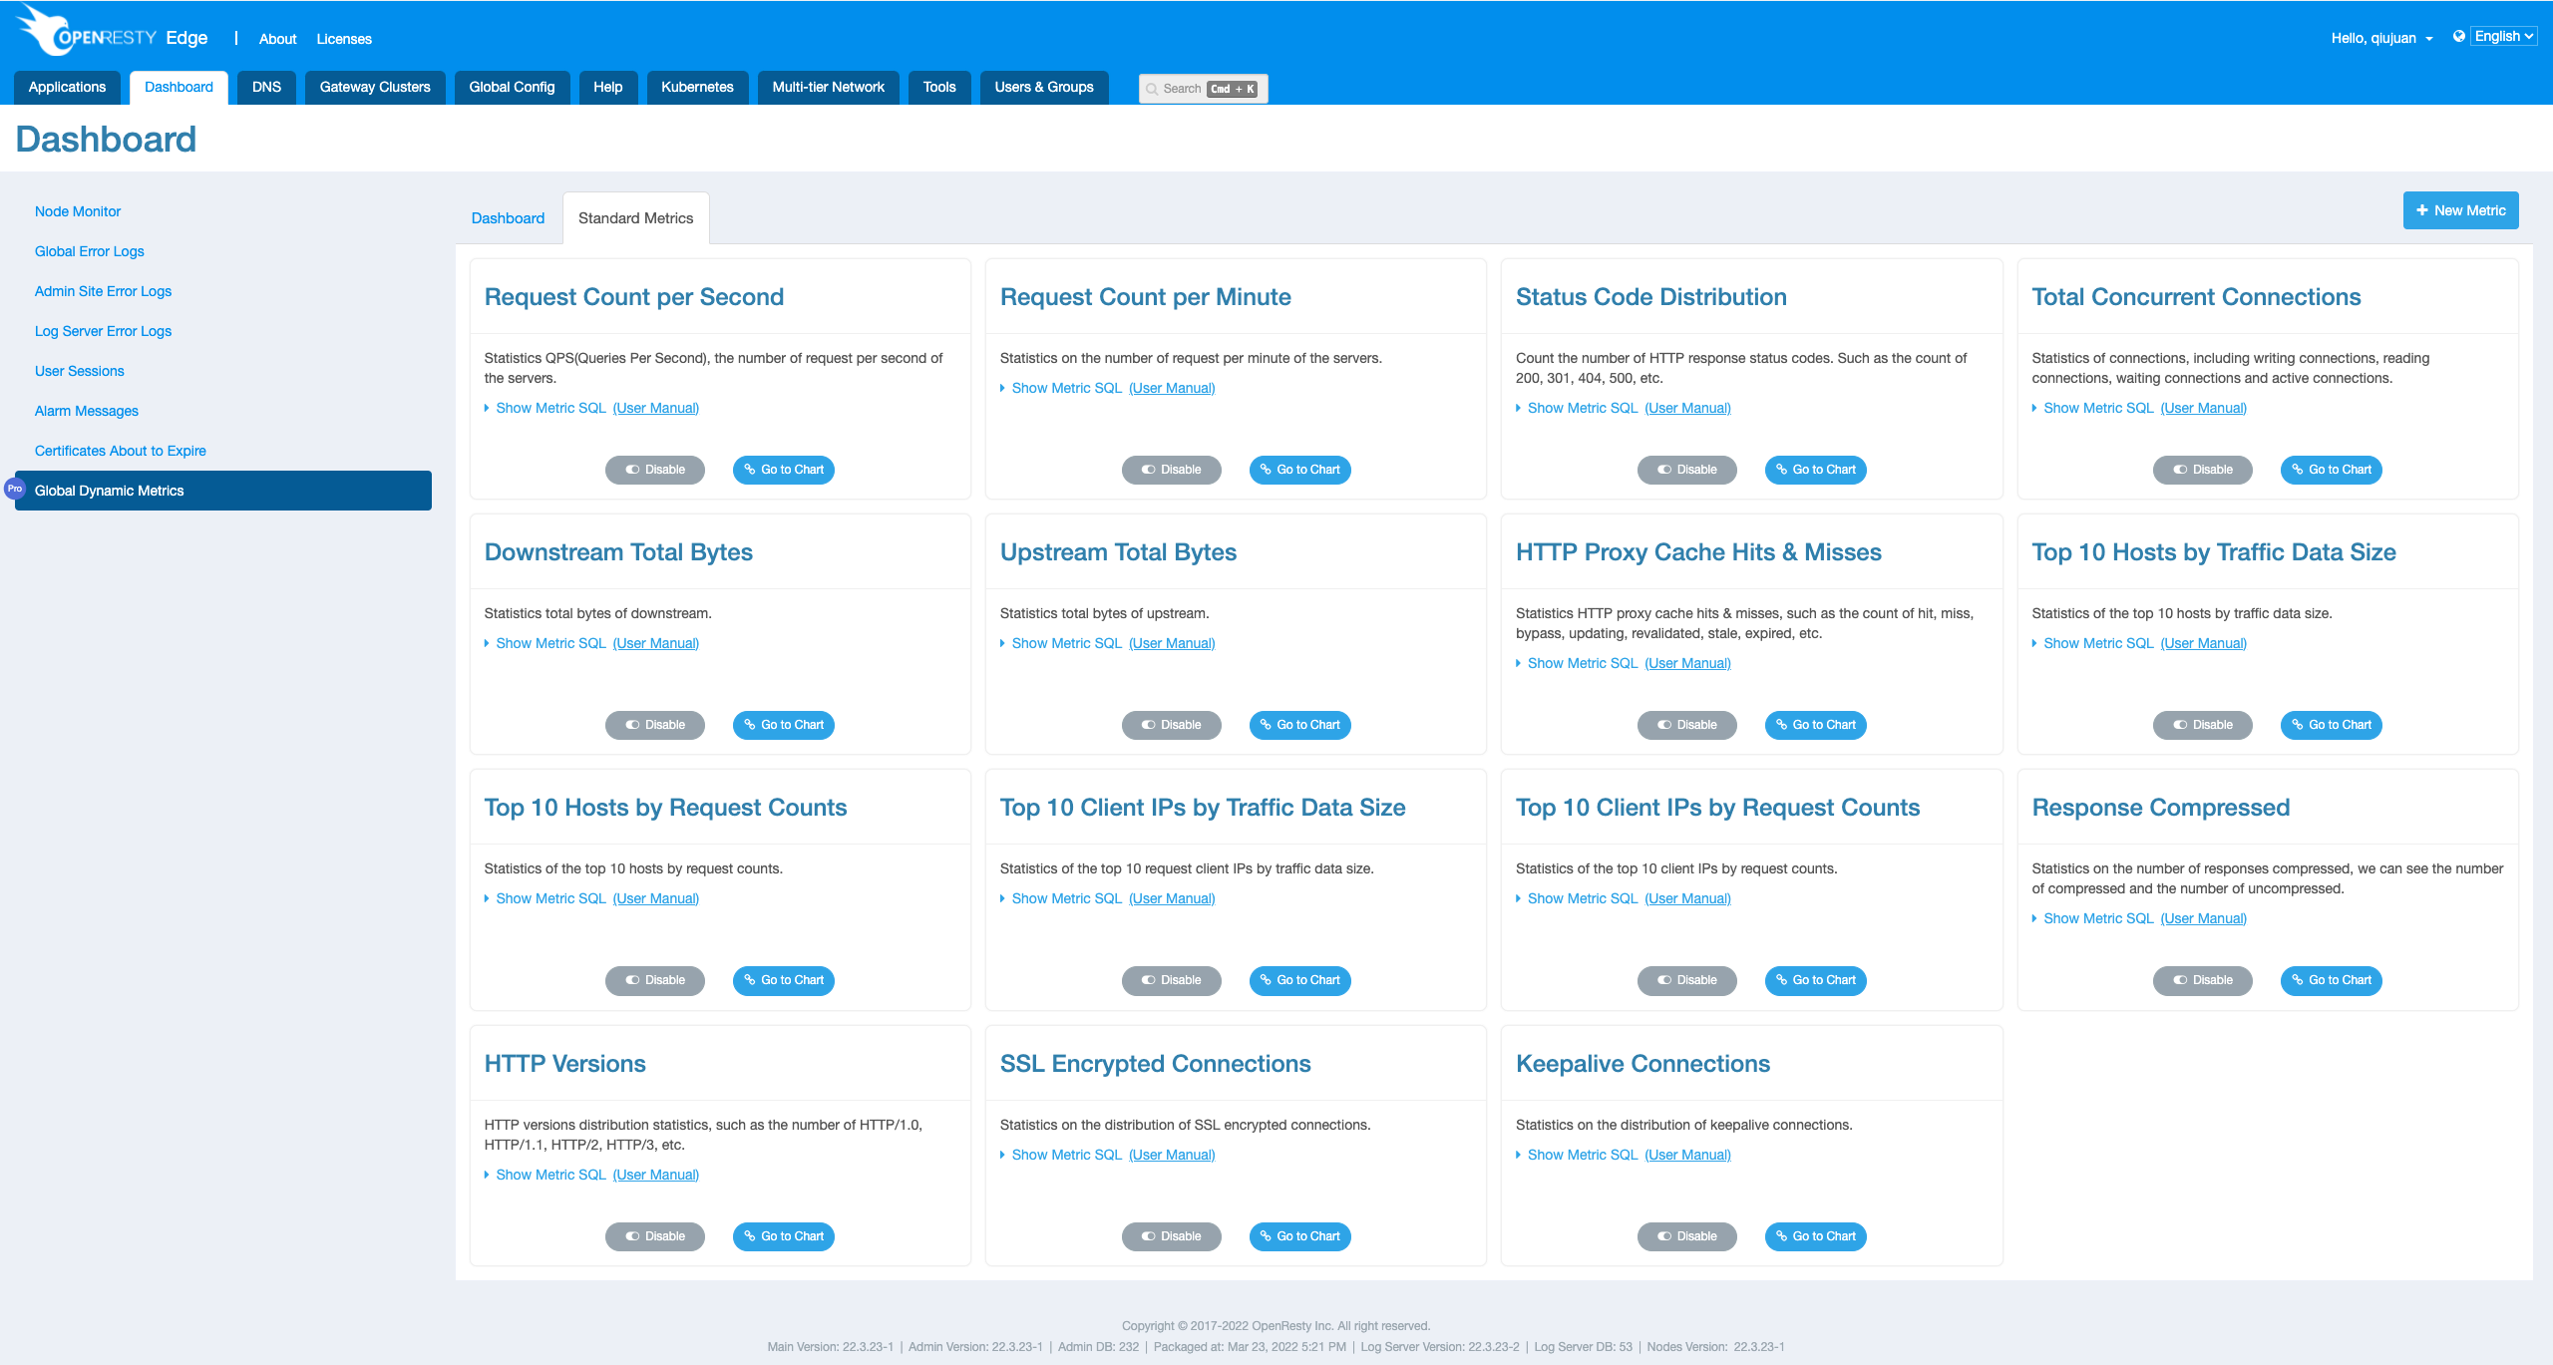Disable Request Count per Minute metric
The image size is (2553, 1365).
tap(1171, 470)
